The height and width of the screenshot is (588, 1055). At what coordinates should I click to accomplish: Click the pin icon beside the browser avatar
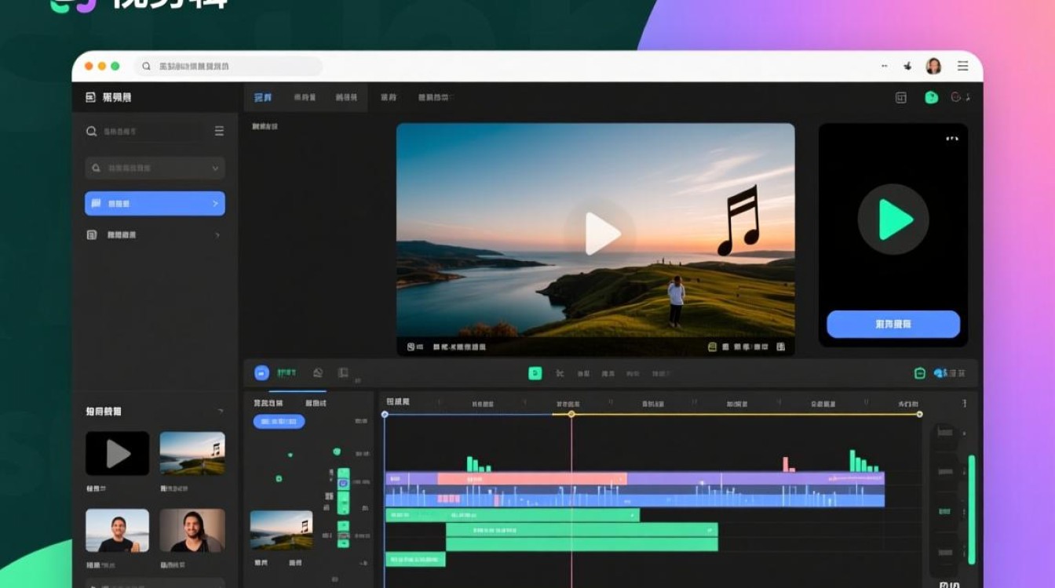pos(908,67)
